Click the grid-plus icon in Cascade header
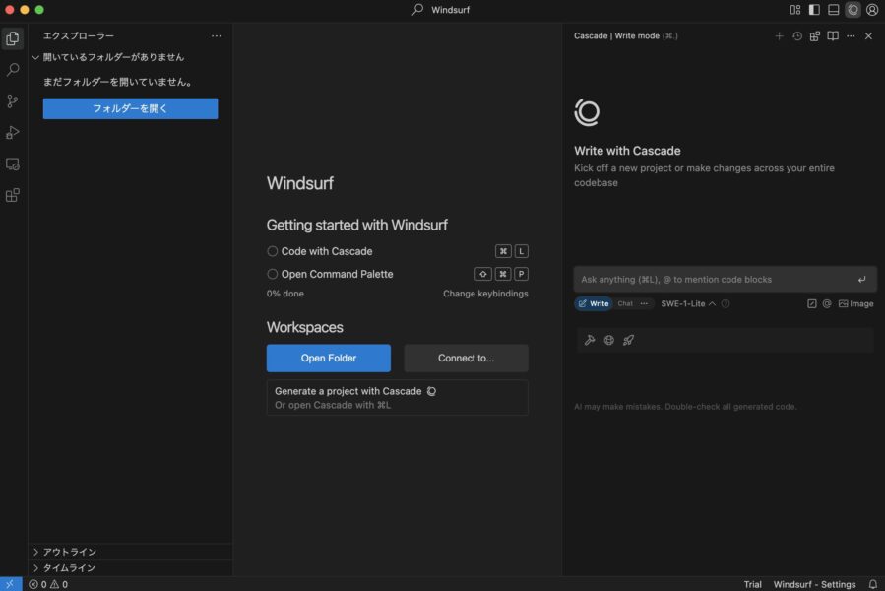This screenshot has width=885, height=591. point(815,36)
